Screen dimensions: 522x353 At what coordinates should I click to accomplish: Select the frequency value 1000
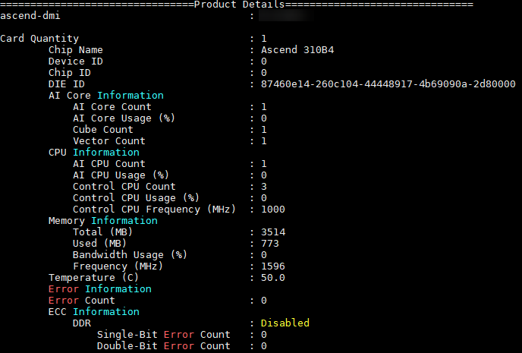[273, 209]
